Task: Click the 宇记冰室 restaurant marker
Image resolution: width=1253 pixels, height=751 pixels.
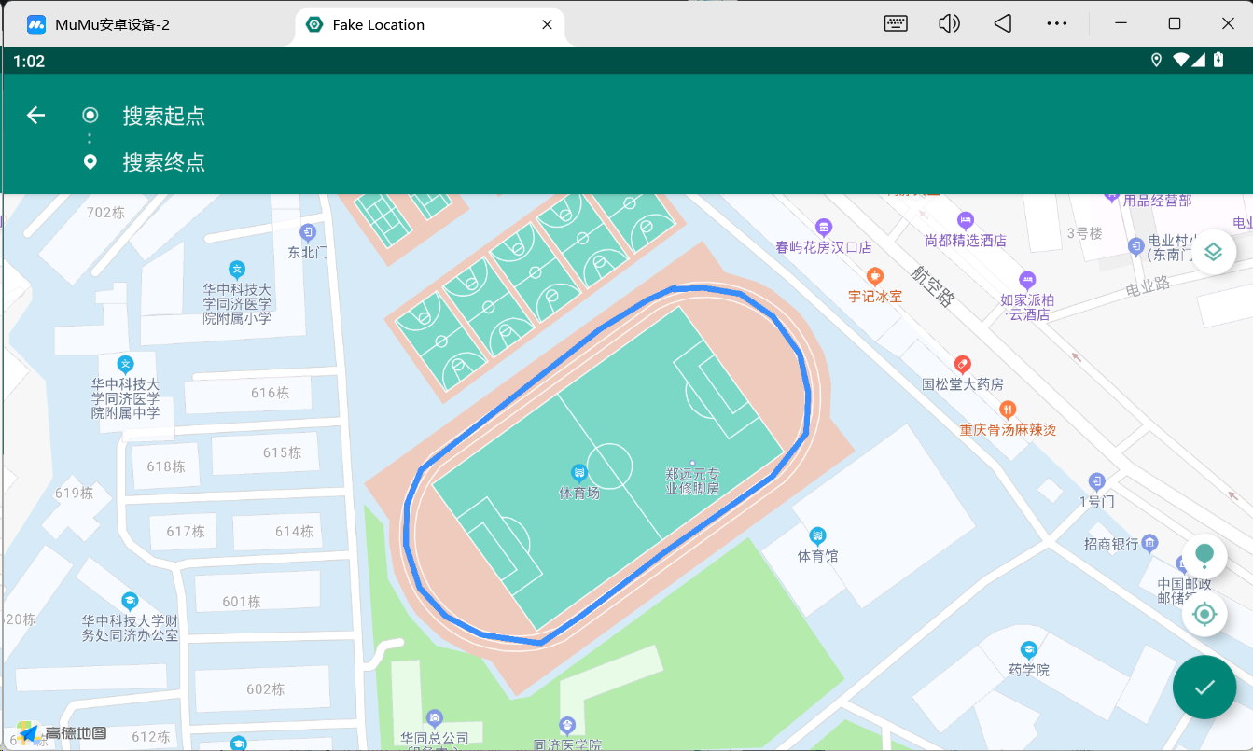Action: pos(874,276)
